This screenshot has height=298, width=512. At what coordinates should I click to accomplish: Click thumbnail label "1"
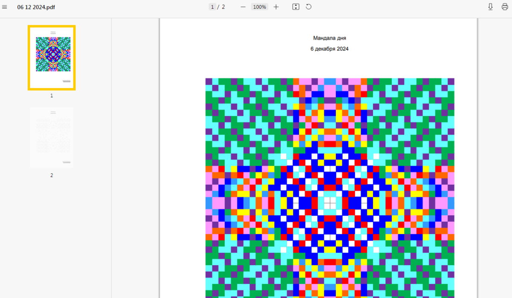coord(52,96)
